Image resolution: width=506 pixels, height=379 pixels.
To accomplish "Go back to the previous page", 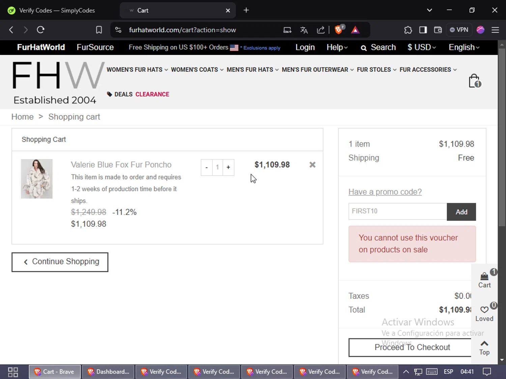I will tap(11, 30).
